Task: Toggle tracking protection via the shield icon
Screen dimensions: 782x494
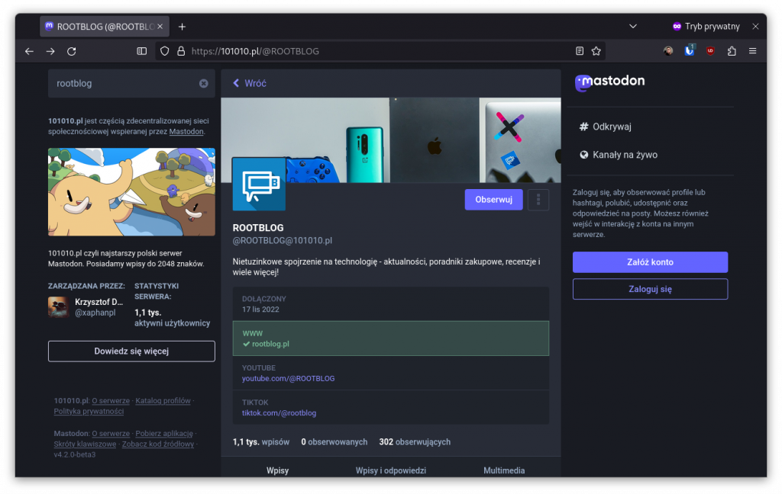Action: 164,50
